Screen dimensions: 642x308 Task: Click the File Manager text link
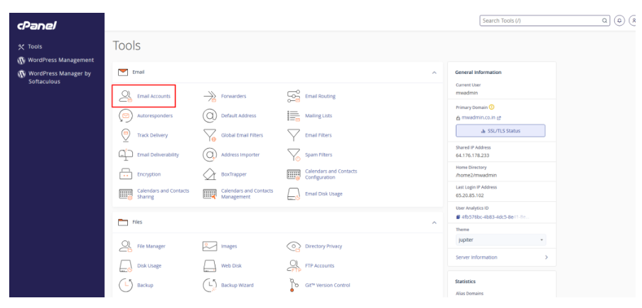click(151, 246)
